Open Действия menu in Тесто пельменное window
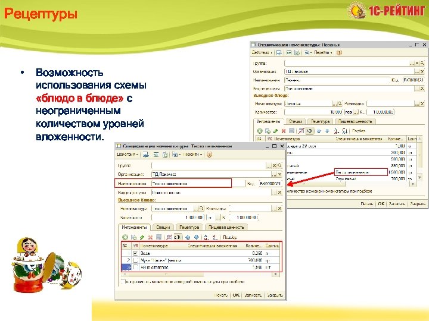Screen dimensions: 429x321 (128, 155)
